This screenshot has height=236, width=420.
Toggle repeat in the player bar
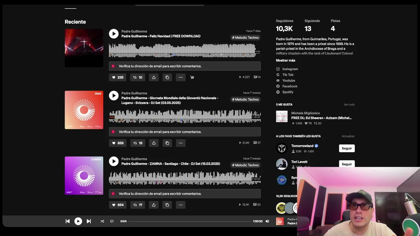click(x=112, y=221)
